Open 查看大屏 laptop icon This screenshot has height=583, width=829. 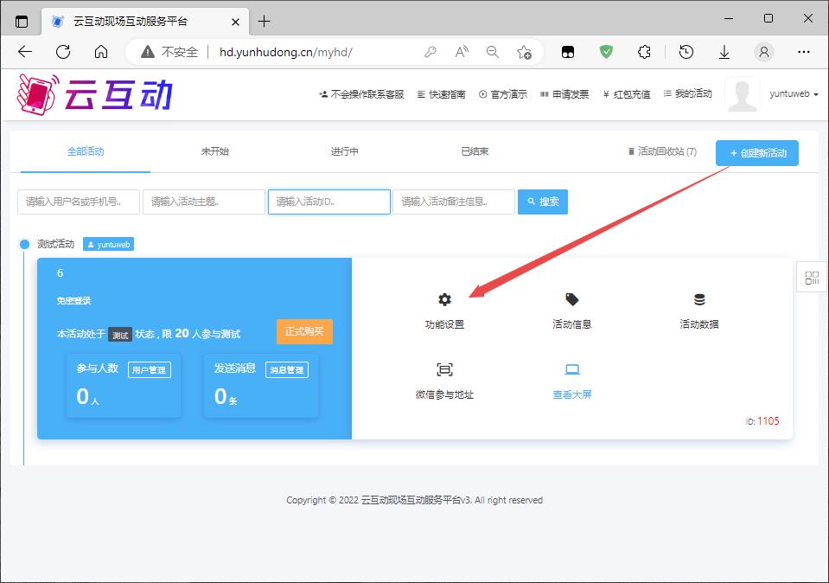point(572,369)
